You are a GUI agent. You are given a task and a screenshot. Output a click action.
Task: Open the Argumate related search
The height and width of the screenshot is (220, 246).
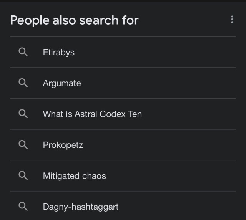click(x=62, y=83)
